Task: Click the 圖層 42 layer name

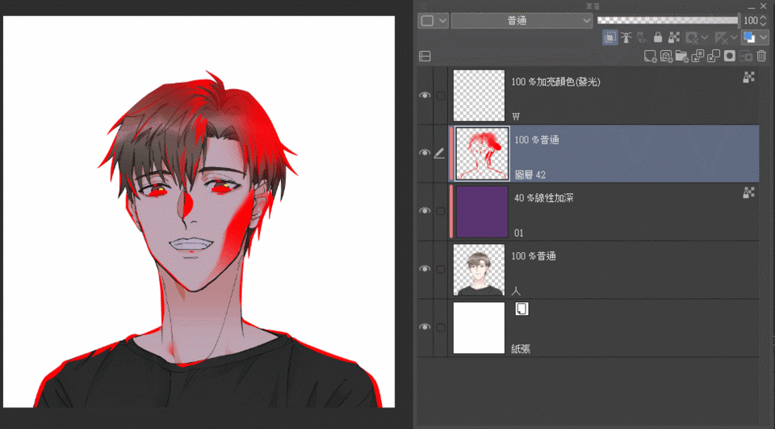Action: pos(530,175)
